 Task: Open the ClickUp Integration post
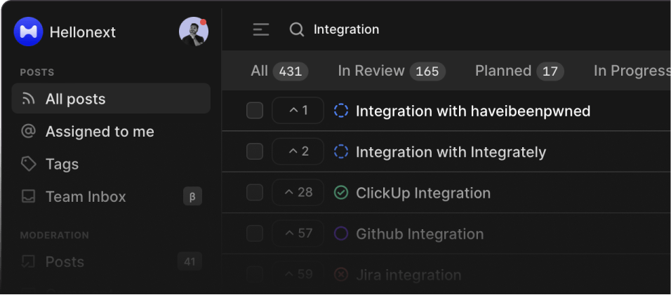click(423, 193)
